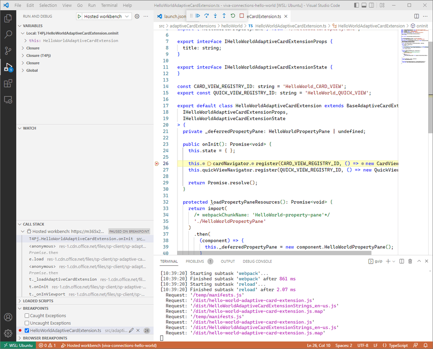Enable Uncaught Exceptions breakpoint
Viewport: 433px width, 349px height.
pos(27,323)
